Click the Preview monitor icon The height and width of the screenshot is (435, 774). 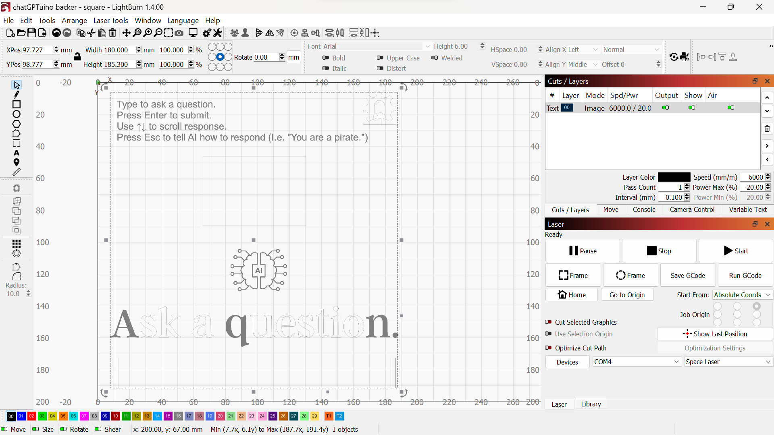point(193,33)
